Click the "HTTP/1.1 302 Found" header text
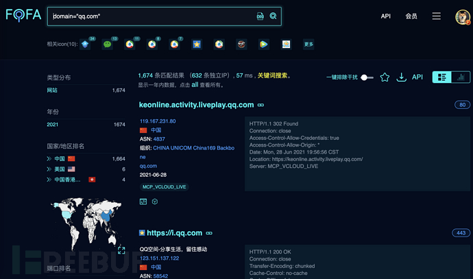 pos(274,123)
